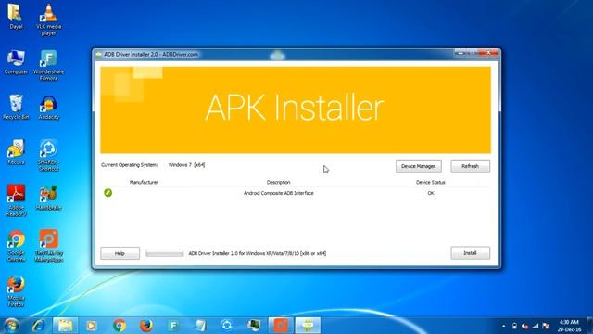Open Recuva desktop shortcut

click(16, 152)
